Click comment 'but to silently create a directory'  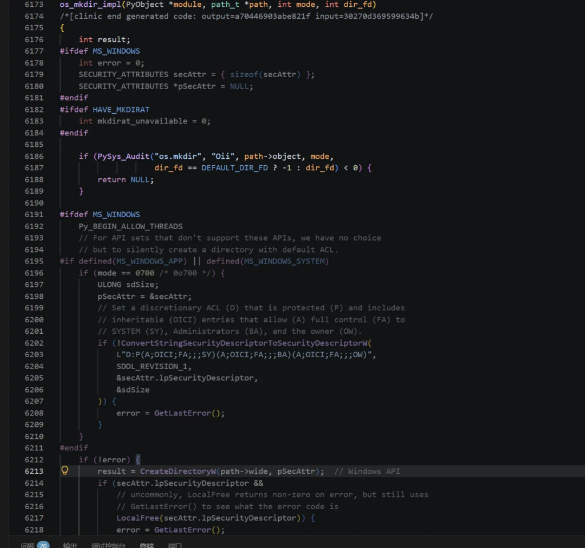209,249
